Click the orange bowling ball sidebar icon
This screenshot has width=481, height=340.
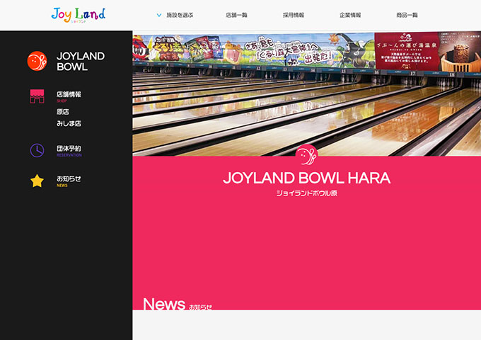point(37,61)
